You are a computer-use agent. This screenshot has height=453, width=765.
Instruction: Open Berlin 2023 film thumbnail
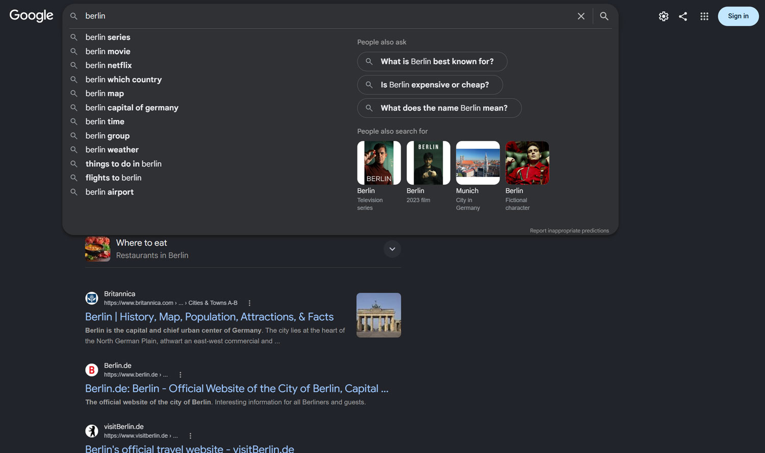coord(428,163)
